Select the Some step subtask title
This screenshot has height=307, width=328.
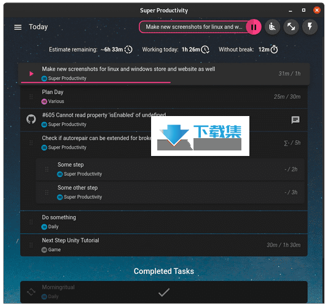pyautogui.click(x=71, y=165)
